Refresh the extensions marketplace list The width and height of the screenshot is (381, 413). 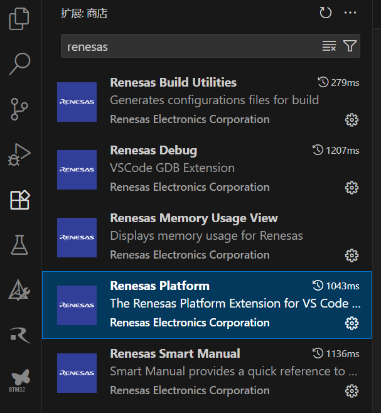pos(325,13)
